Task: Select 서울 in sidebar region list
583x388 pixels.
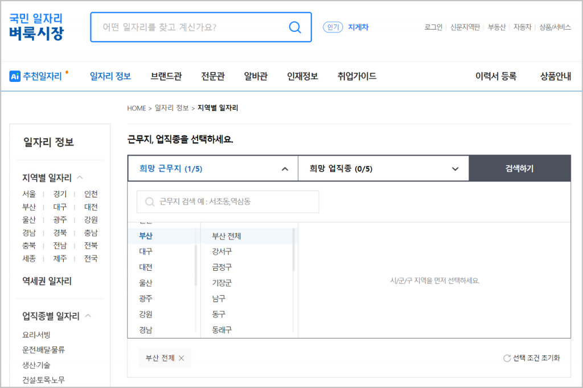Action: [x=29, y=194]
